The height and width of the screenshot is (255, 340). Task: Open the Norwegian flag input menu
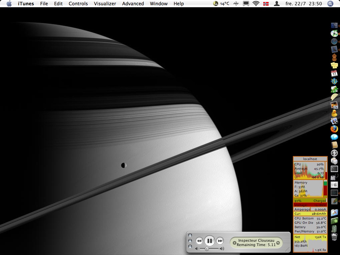coord(266,4)
